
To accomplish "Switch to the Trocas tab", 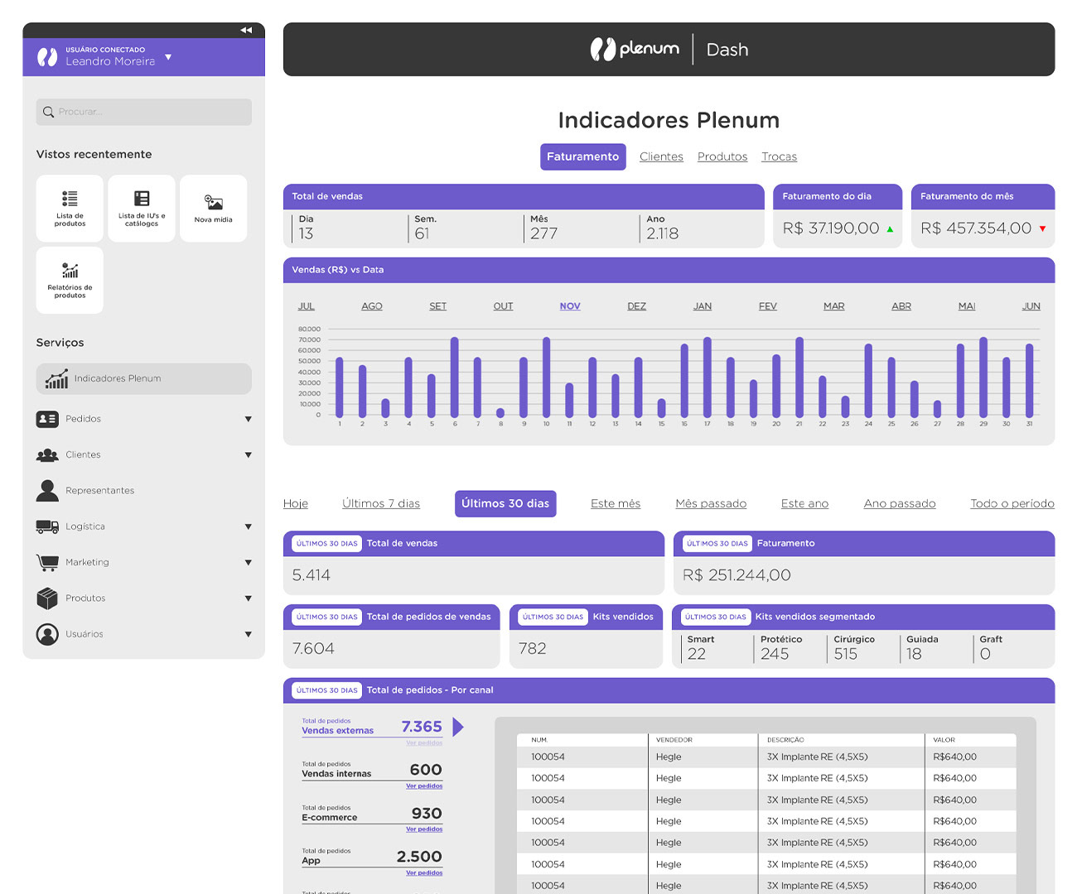I will [x=780, y=156].
